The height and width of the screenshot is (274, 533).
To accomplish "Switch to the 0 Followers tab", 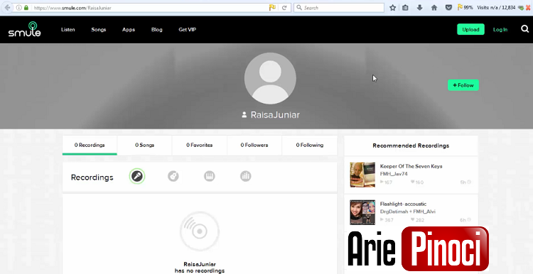I will pos(254,145).
